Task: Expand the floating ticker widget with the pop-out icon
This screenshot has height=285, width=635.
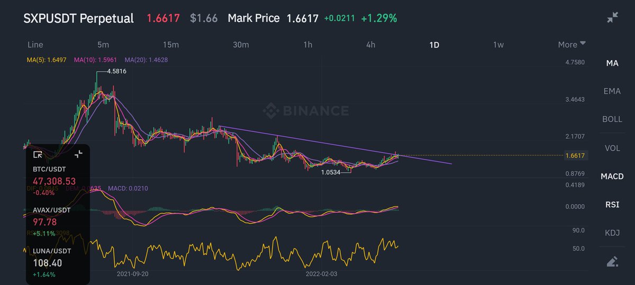Action: [x=38, y=154]
